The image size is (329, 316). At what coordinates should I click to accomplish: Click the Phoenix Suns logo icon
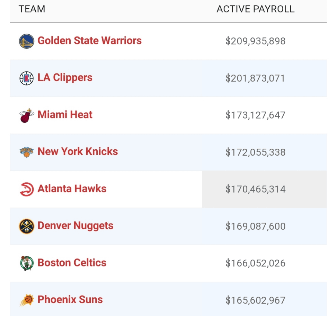pyautogui.click(x=27, y=300)
